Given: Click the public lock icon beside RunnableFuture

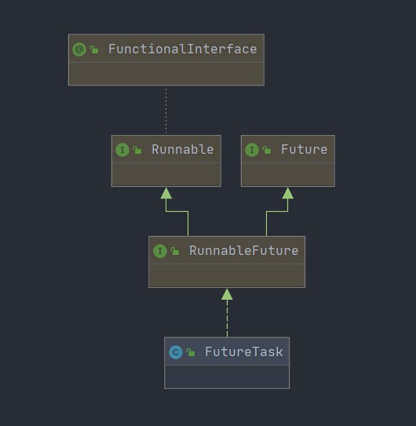Looking at the screenshot, I should (175, 251).
